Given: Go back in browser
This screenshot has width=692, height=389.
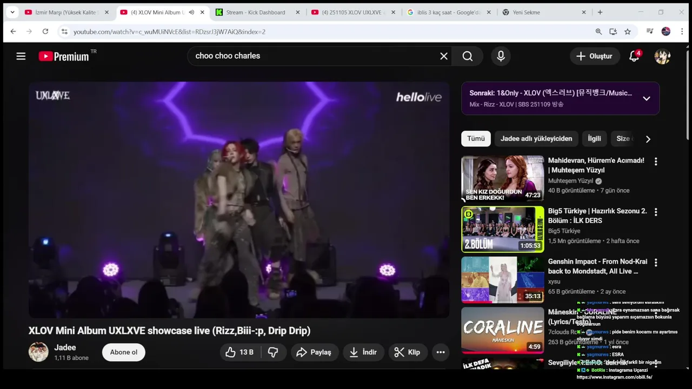Looking at the screenshot, I should (13, 32).
